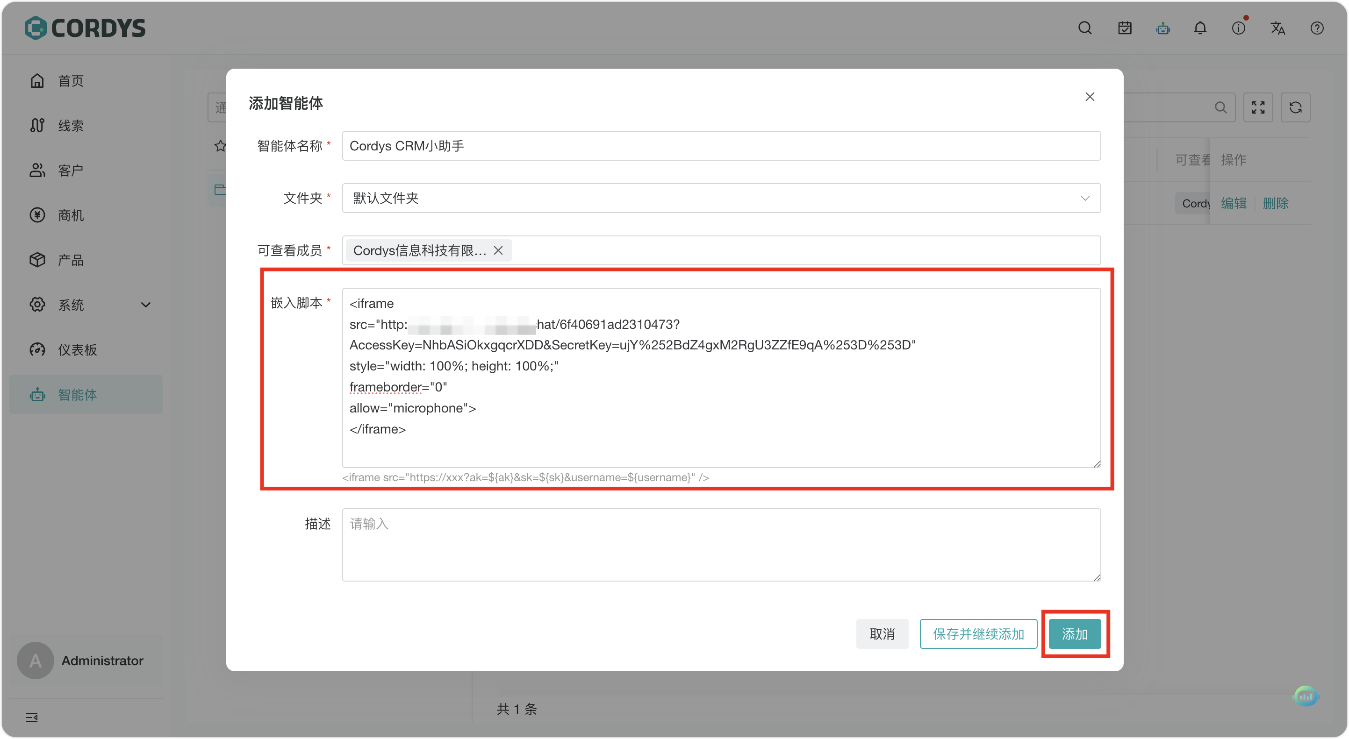
Task: Collapse the sidebar using bottom icon
Action: [x=32, y=717]
